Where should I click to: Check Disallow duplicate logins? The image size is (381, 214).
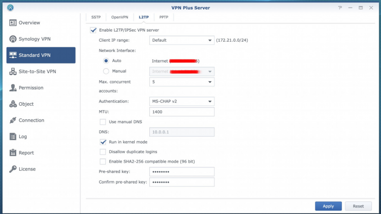[103, 152]
